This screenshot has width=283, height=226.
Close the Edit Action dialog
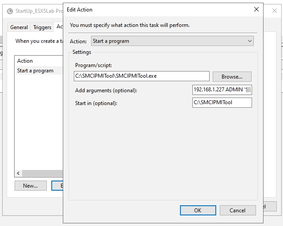[x=256, y=9]
